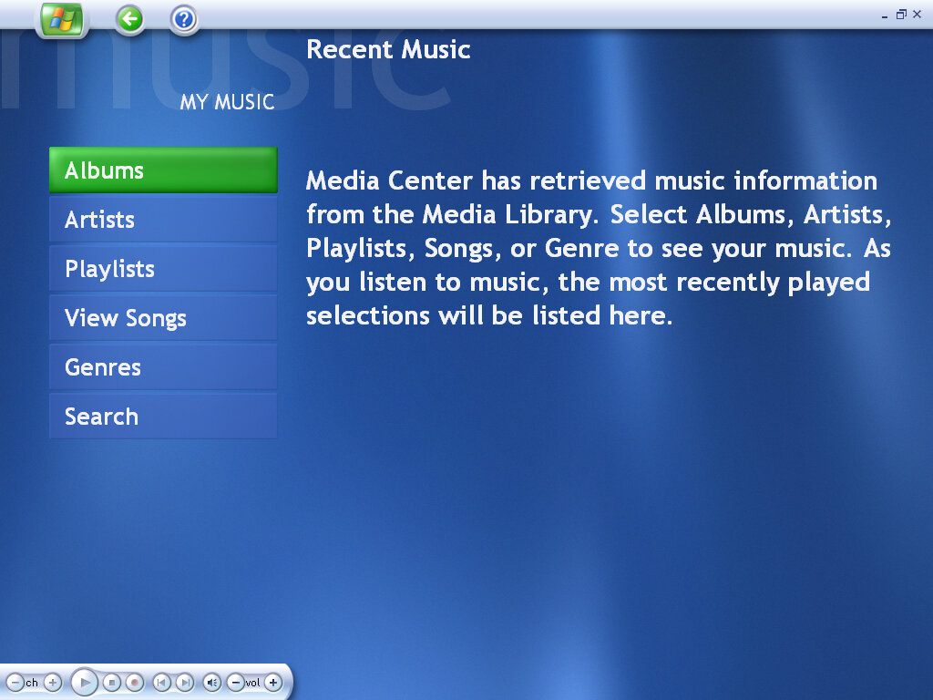Screen dimensions: 933x700
Task: Click the channel down minus button
Action: click(x=15, y=683)
